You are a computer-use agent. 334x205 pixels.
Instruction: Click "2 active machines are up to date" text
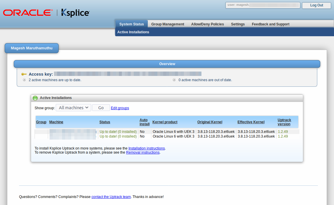point(55,80)
